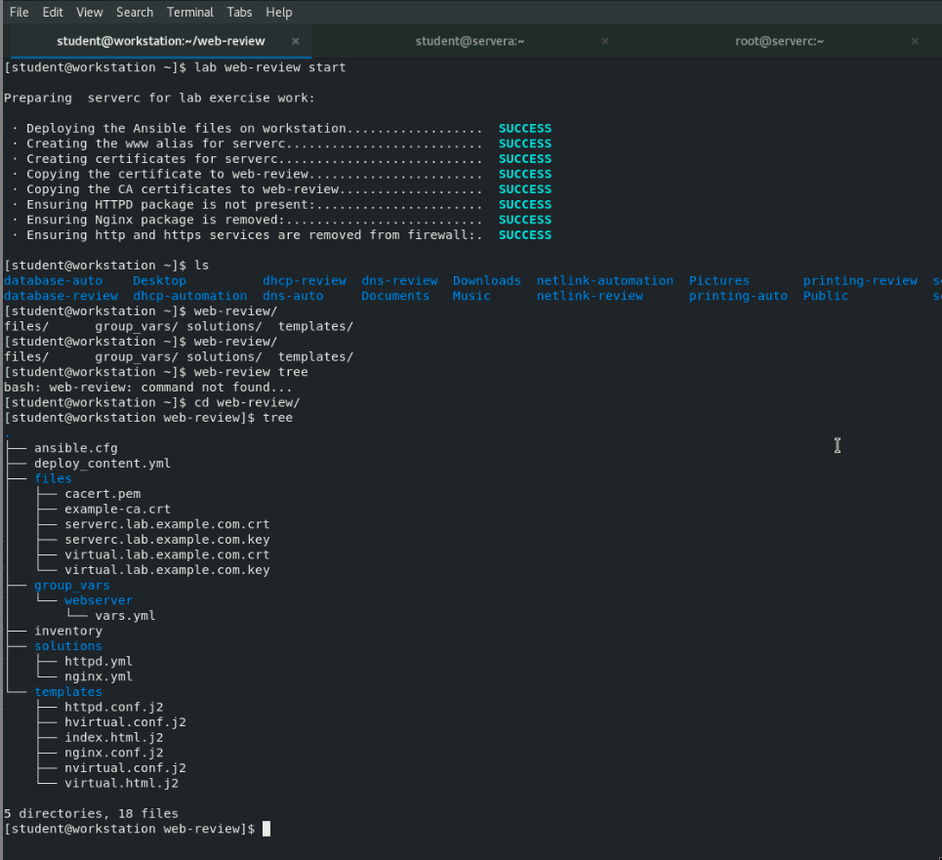Close the student@workstation web-review tab
Image resolution: width=942 pixels, height=860 pixels.
[296, 41]
